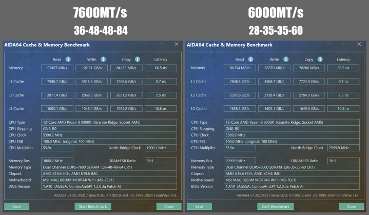Minimize the right AIDA64 window
The image size is (369, 215).
coord(343,44)
